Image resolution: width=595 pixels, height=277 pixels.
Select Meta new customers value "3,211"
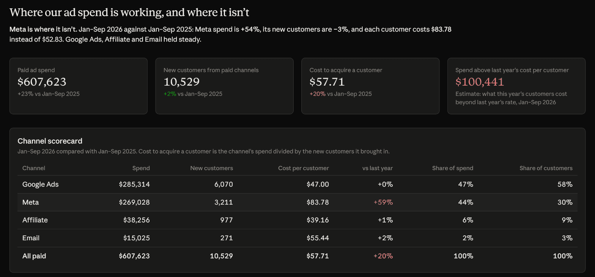click(224, 202)
